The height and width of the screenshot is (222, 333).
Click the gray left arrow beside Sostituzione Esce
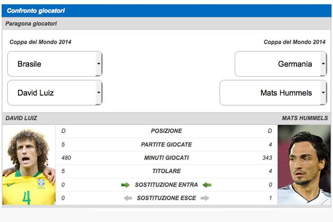(x=127, y=198)
